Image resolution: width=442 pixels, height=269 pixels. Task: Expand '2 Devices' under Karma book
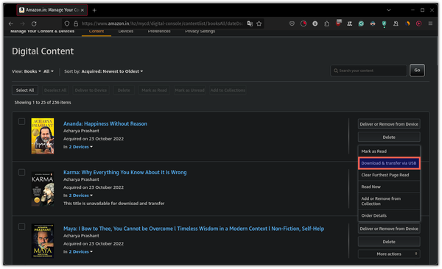coord(80,196)
